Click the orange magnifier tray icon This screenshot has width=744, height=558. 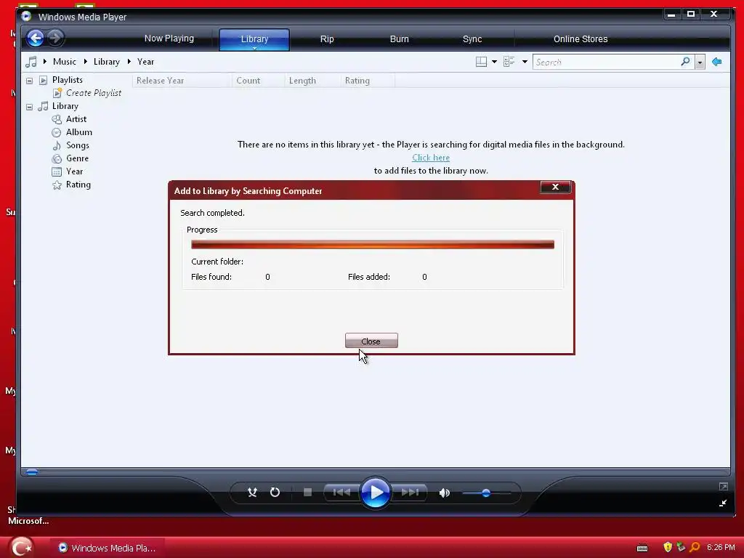(x=695, y=548)
